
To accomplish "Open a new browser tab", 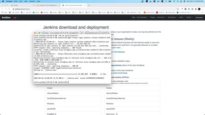I will pyautogui.click(x=89, y=5).
